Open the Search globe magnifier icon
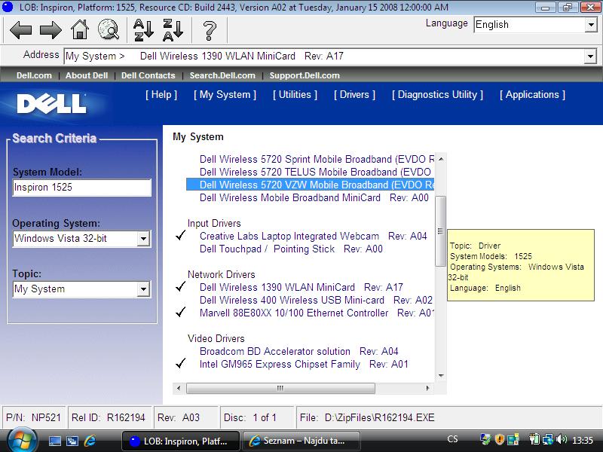The width and height of the screenshot is (603, 452). tap(109, 29)
